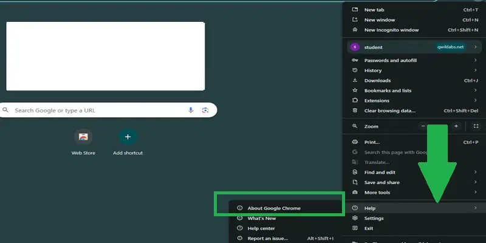Click the What's New info icon
Viewport: 486px width, 243px height.
coord(239,218)
